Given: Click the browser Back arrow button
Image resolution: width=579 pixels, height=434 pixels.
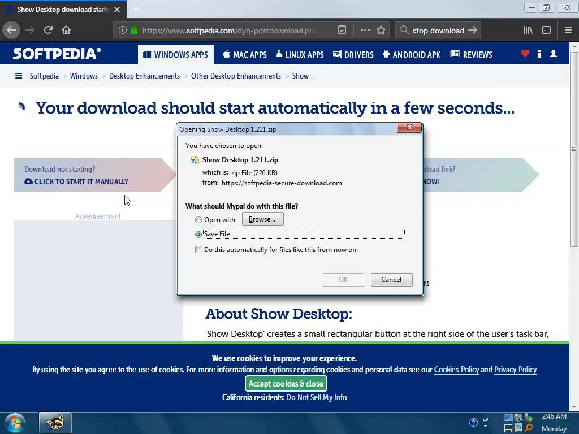Looking at the screenshot, I should click(x=11, y=31).
